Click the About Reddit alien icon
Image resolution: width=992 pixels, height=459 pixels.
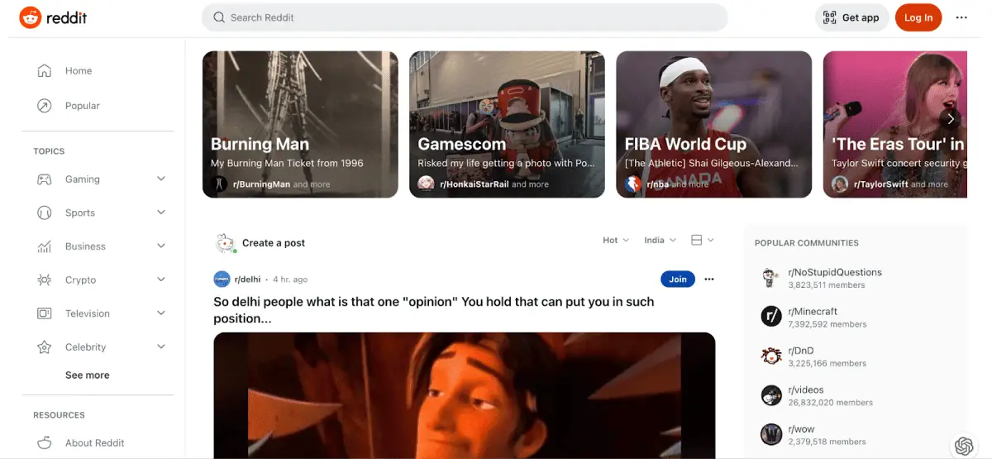click(45, 443)
